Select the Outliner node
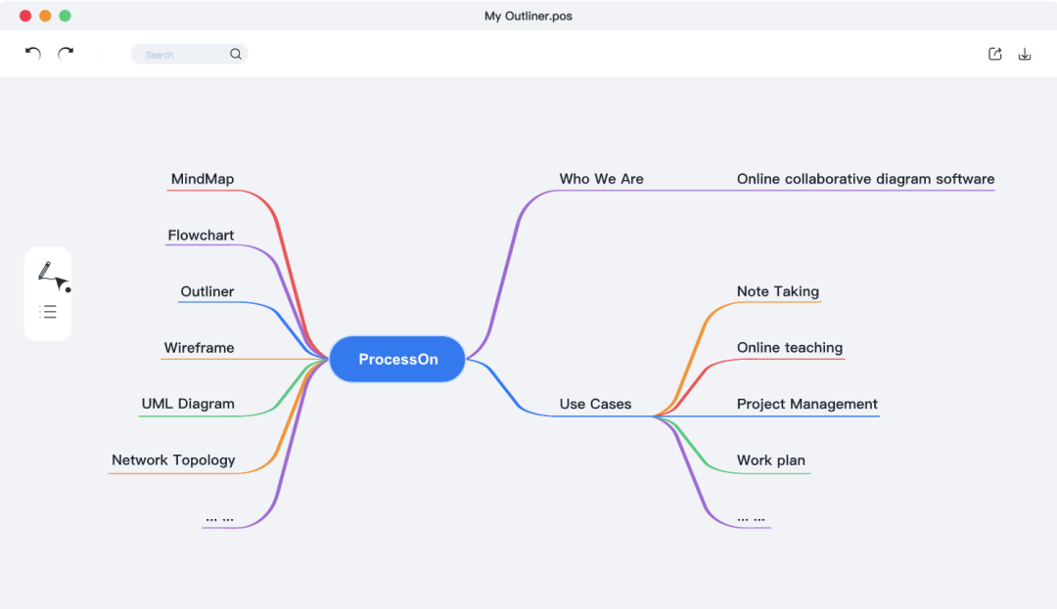This screenshot has width=1057, height=609. coord(207,291)
